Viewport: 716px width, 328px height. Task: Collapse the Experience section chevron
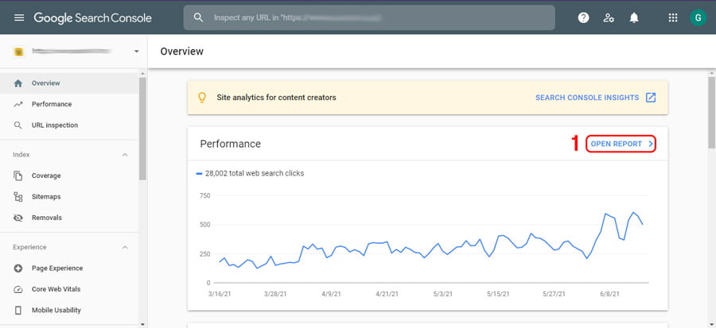tap(125, 247)
